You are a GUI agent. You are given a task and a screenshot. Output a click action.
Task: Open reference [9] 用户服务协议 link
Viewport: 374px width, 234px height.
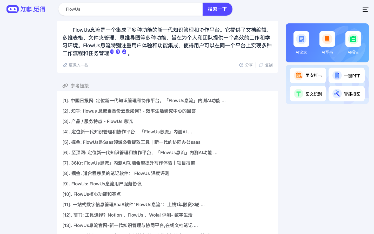102,184
